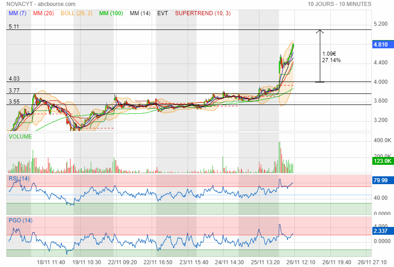Image resolution: width=394 pixels, height=267 pixels.
Task: Click the 400.0K volume axis label
Action: (x=382, y=140)
